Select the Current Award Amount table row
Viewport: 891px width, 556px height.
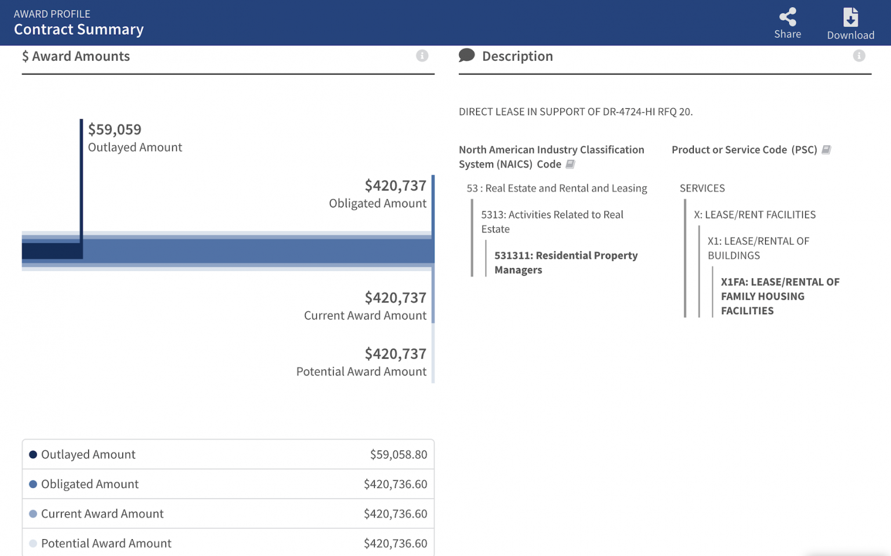pos(228,514)
